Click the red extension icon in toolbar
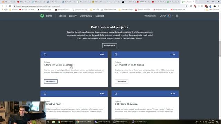 coord(195,6)
